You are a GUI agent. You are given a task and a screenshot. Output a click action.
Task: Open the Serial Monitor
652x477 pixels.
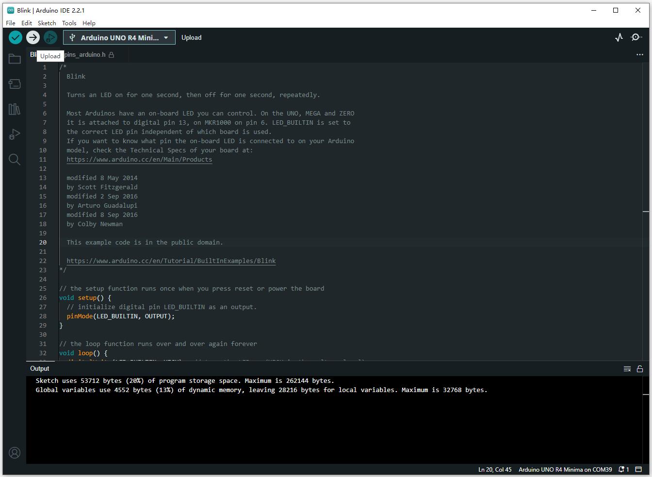636,37
